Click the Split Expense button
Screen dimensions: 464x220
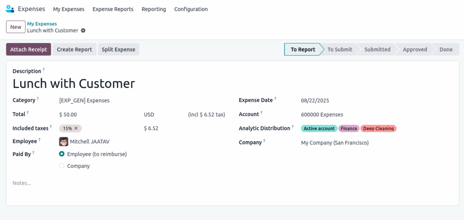pos(118,49)
